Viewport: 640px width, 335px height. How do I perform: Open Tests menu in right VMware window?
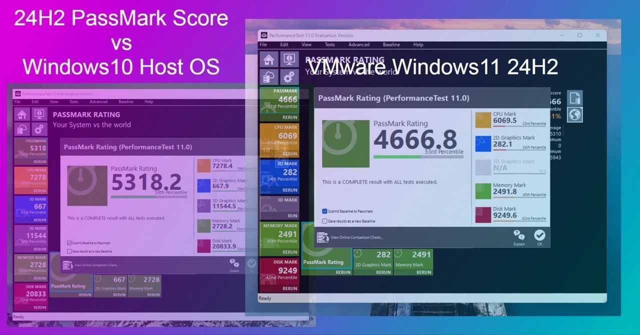click(x=330, y=44)
